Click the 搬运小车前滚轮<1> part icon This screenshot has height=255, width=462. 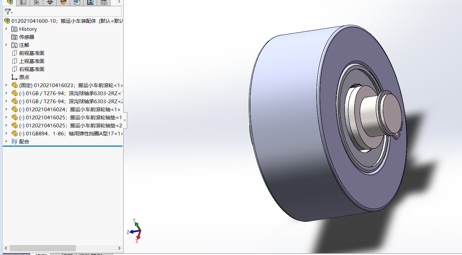(14, 85)
